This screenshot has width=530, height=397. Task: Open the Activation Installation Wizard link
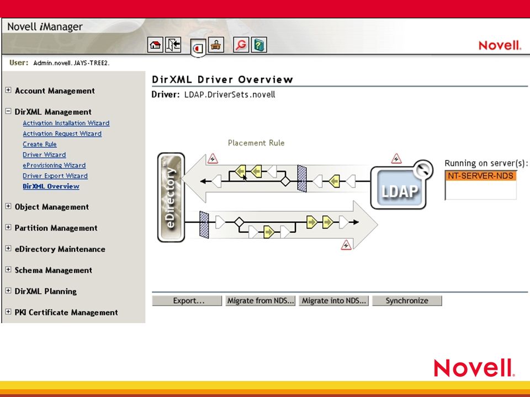tap(66, 123)
